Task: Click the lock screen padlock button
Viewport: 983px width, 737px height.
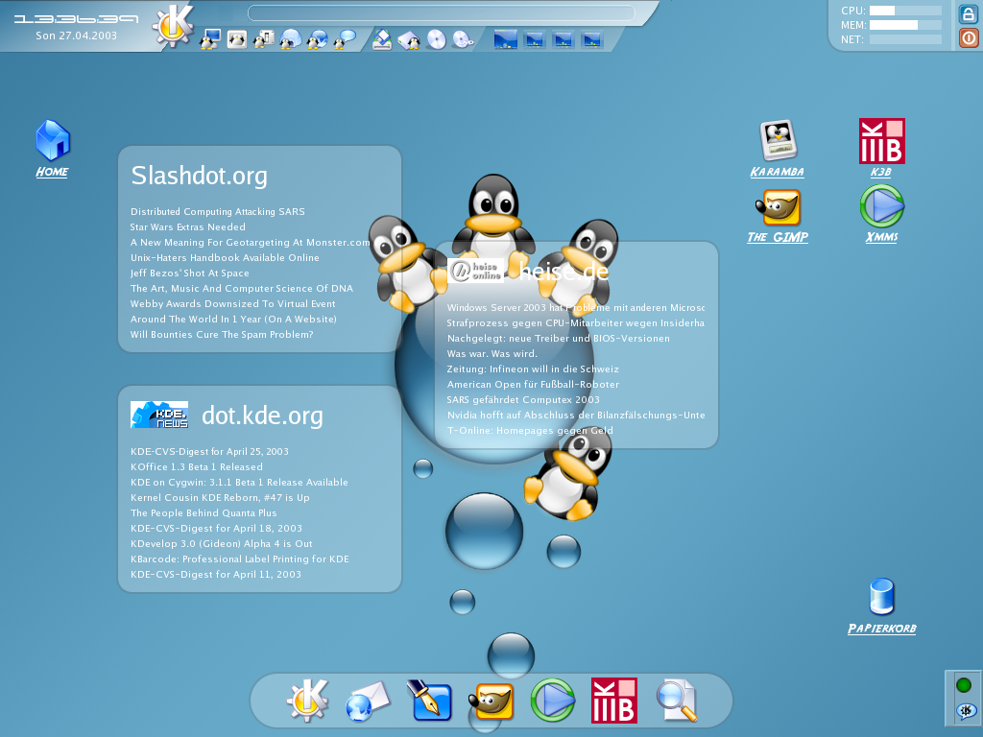Action: click(x=969, y=14)
